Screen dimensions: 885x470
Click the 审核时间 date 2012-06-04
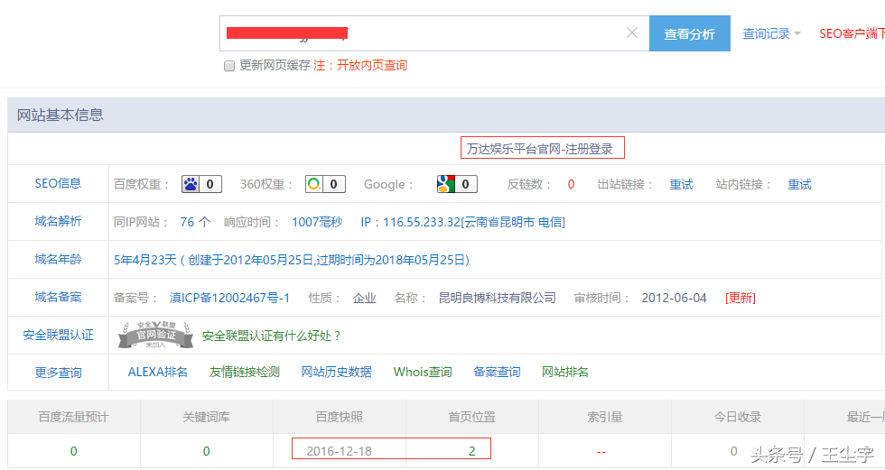coord(674,298)
